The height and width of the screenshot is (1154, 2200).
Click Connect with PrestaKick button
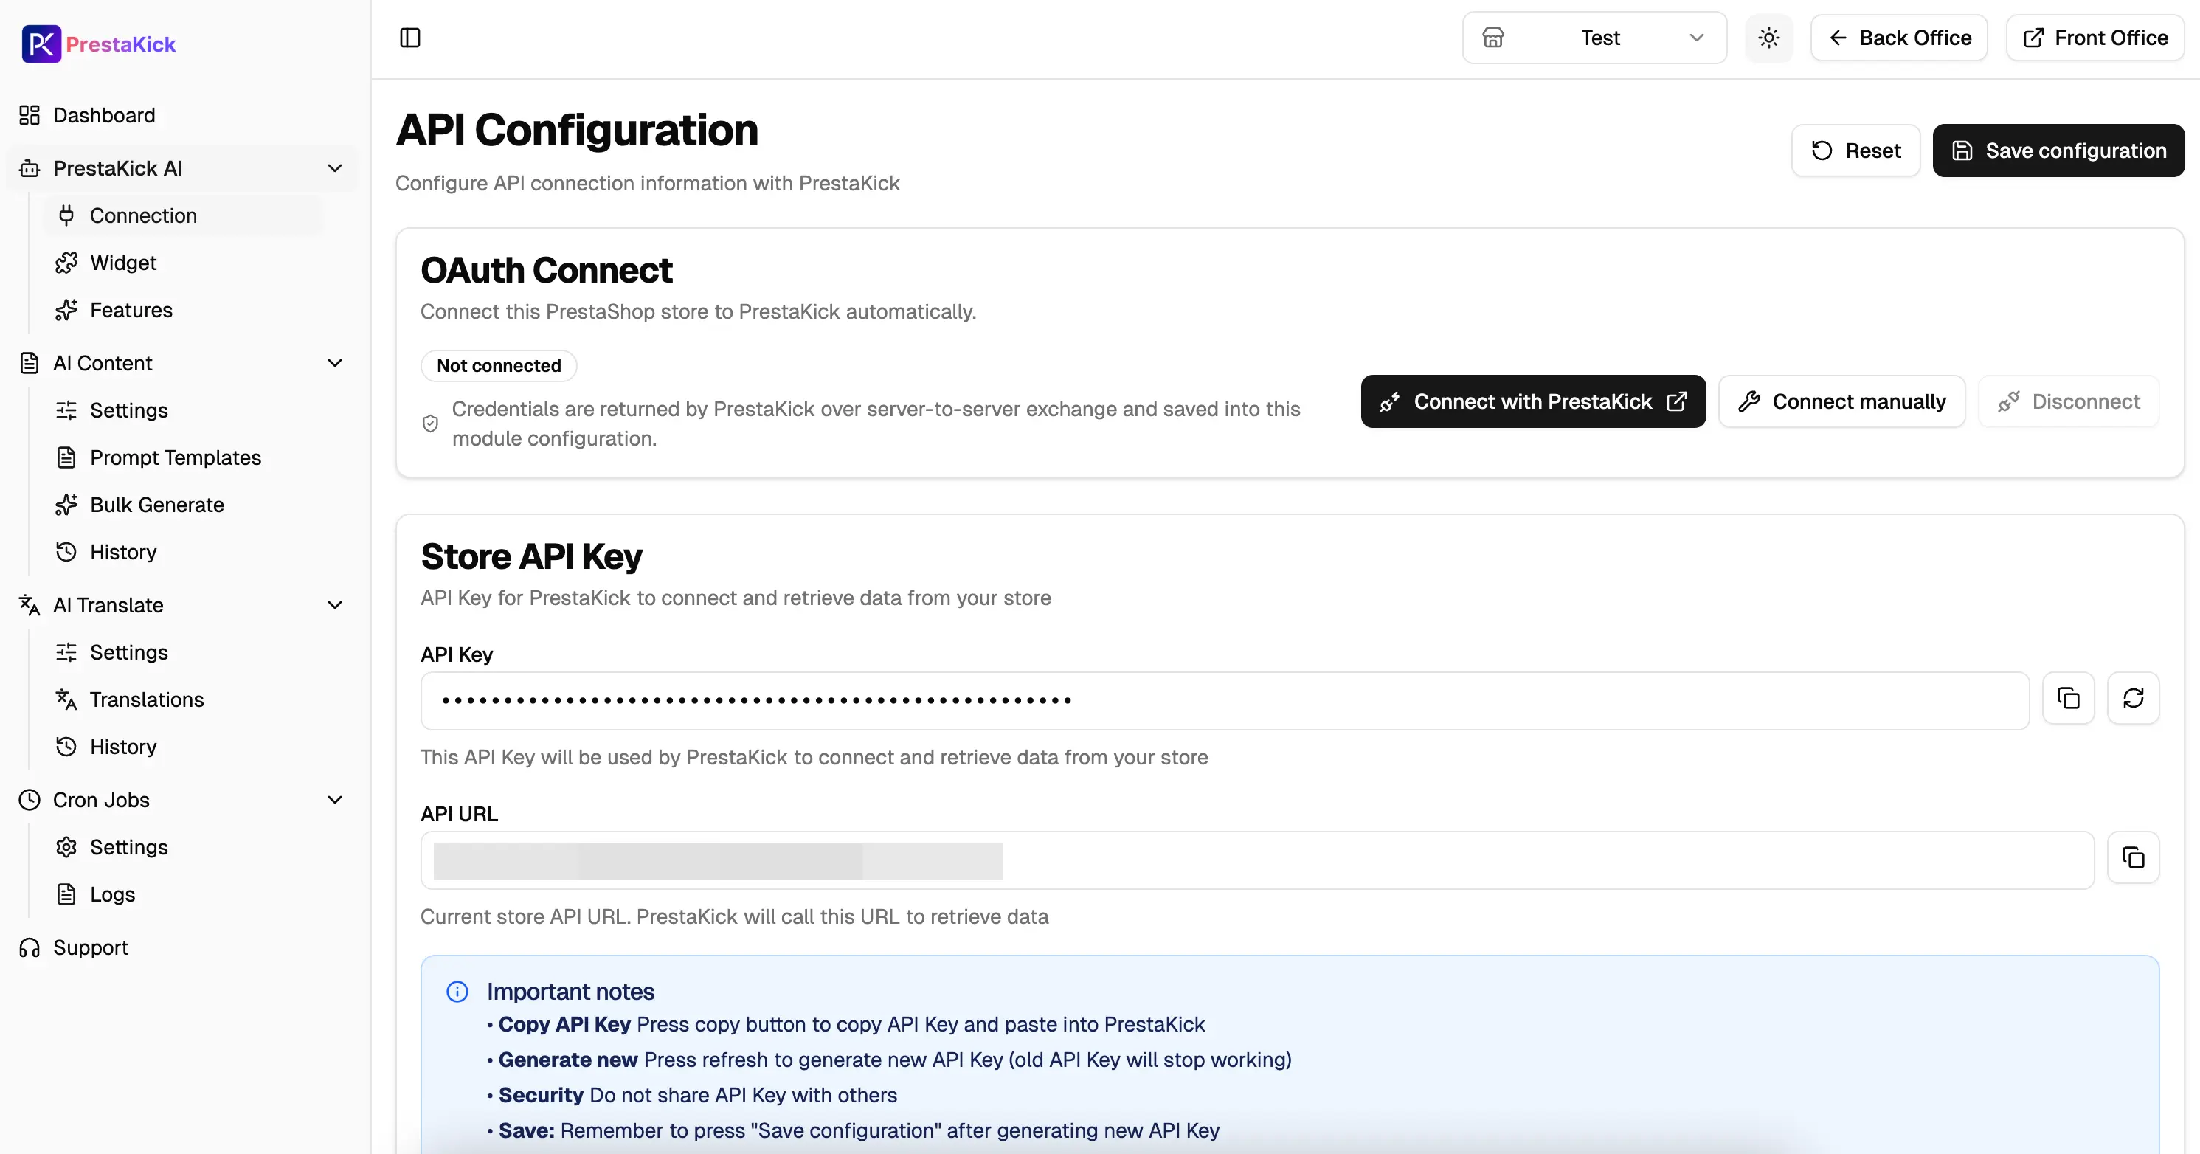1533,401
